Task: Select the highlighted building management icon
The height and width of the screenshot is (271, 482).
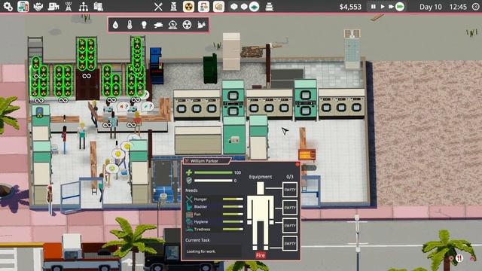Action: pos(23,7)
